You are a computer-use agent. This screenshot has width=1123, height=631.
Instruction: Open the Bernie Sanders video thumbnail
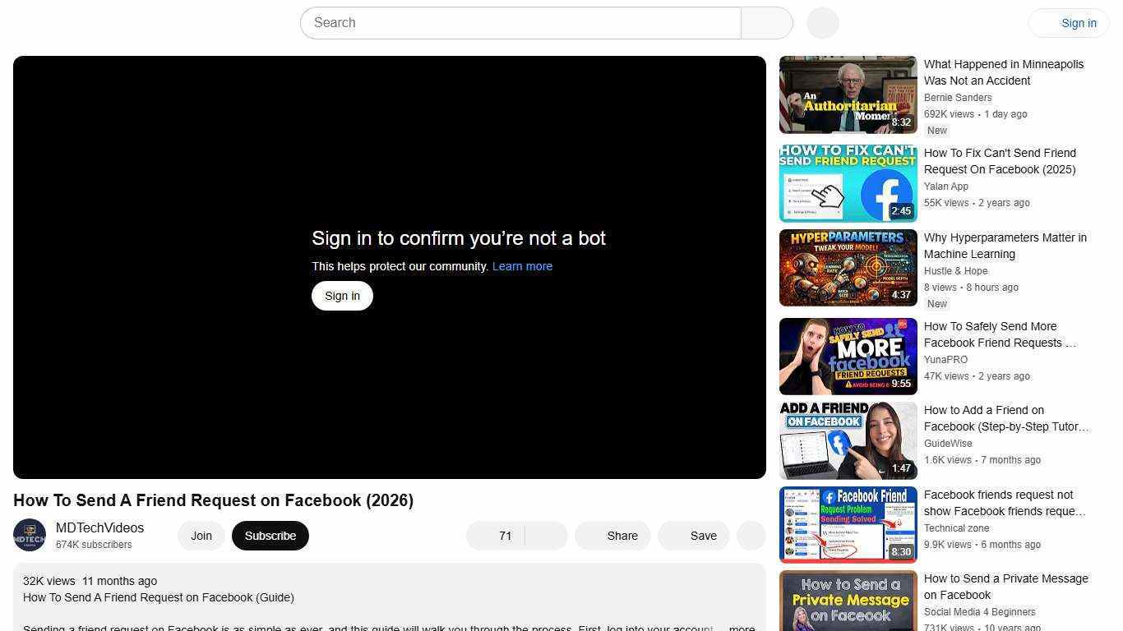click(848, 94)
